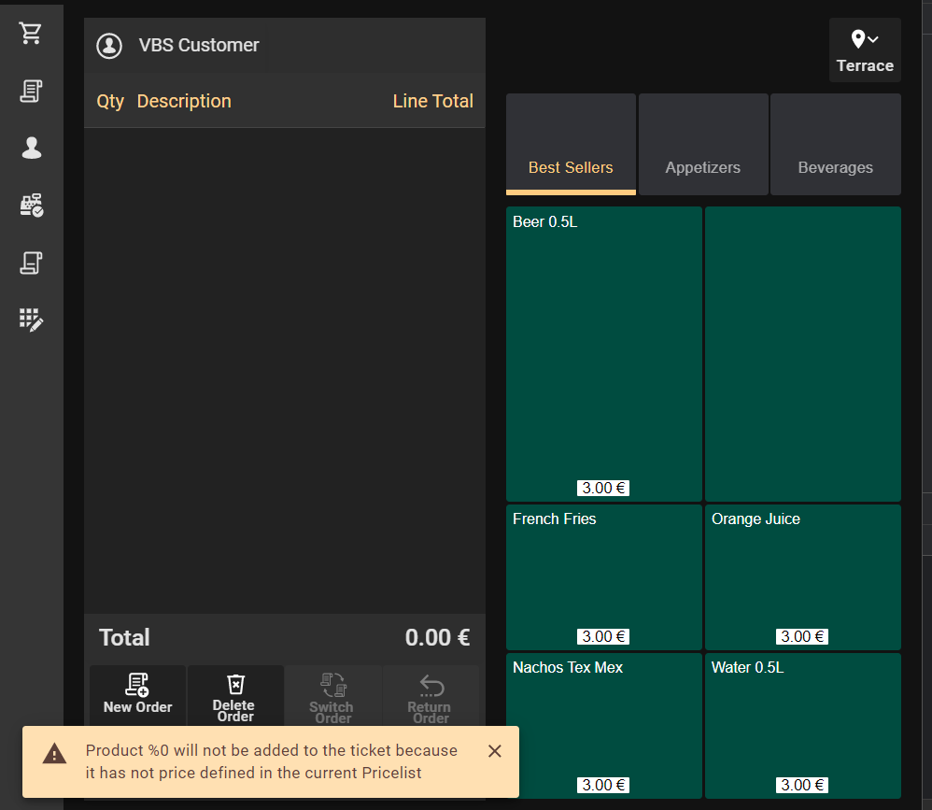Open the ticket scroll sidebar icon

(x=31, y=263)
